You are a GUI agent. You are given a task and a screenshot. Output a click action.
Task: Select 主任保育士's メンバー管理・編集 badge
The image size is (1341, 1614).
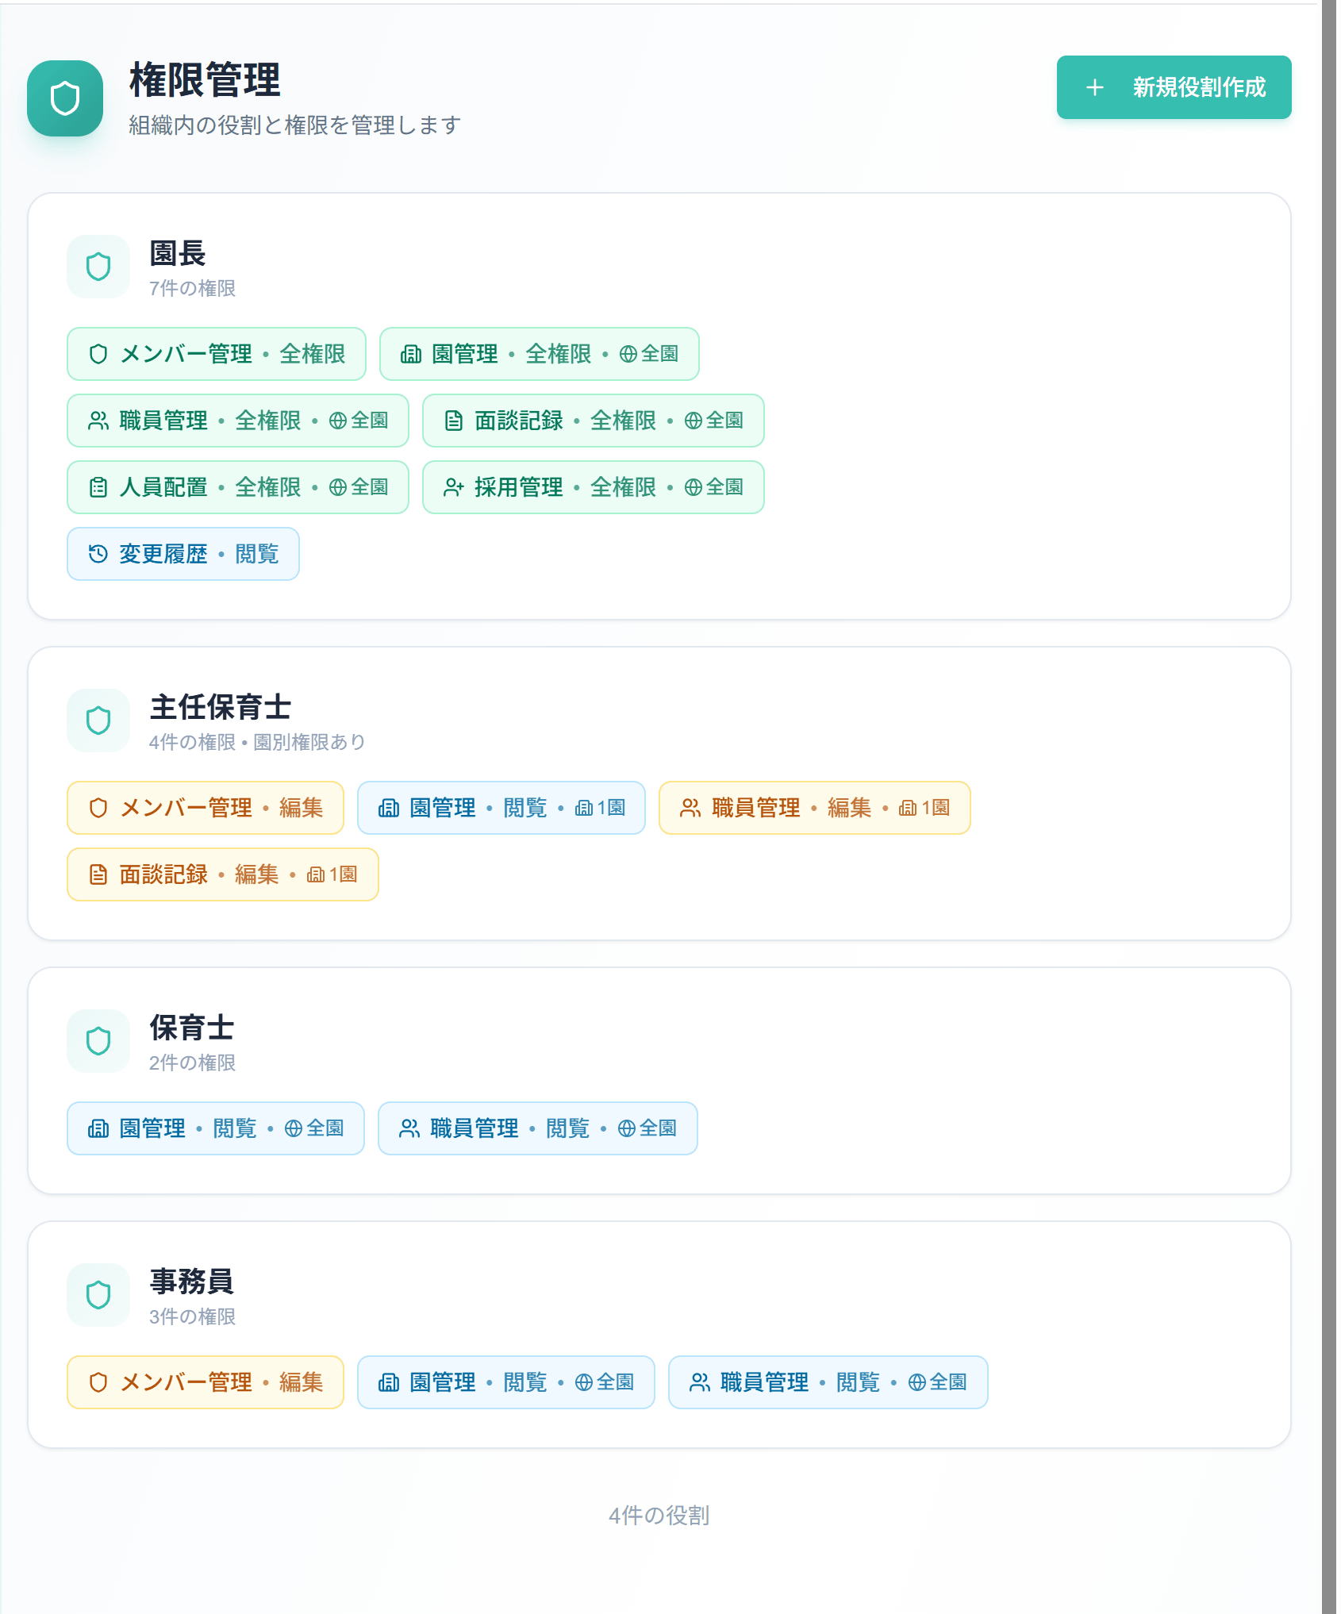click(x=206, y=808)
